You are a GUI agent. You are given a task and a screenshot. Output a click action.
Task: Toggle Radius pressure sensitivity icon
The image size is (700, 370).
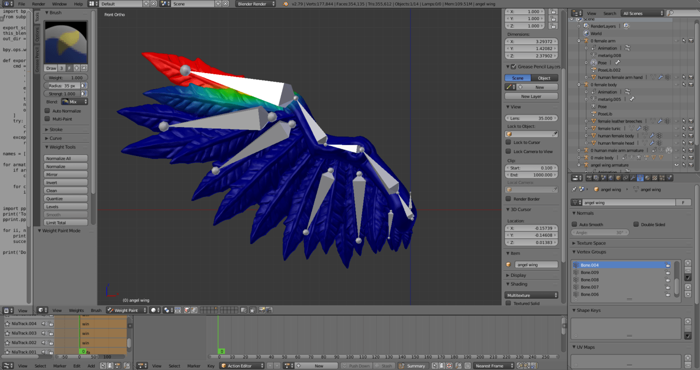coord(84,85)
